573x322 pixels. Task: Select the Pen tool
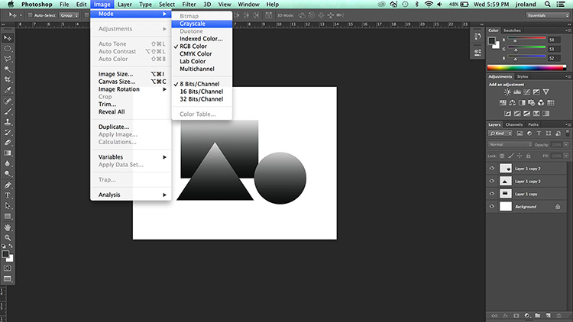pos(8,185)
